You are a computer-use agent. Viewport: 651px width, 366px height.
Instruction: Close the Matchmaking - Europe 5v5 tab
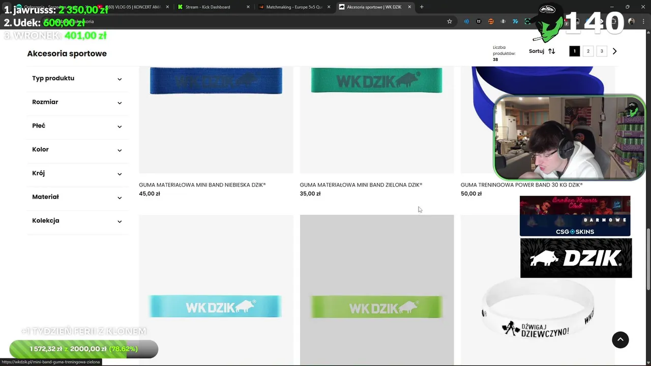pyautogui.click(x=329, y=7)
